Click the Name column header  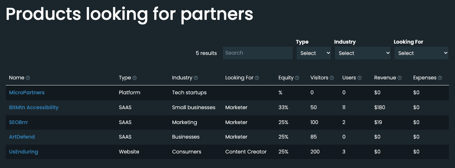[16, 78]
